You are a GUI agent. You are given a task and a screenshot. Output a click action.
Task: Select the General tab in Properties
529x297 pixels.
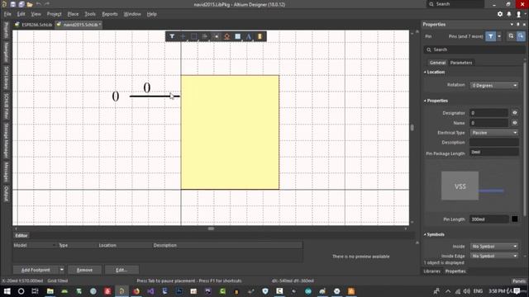pos(437,63)
